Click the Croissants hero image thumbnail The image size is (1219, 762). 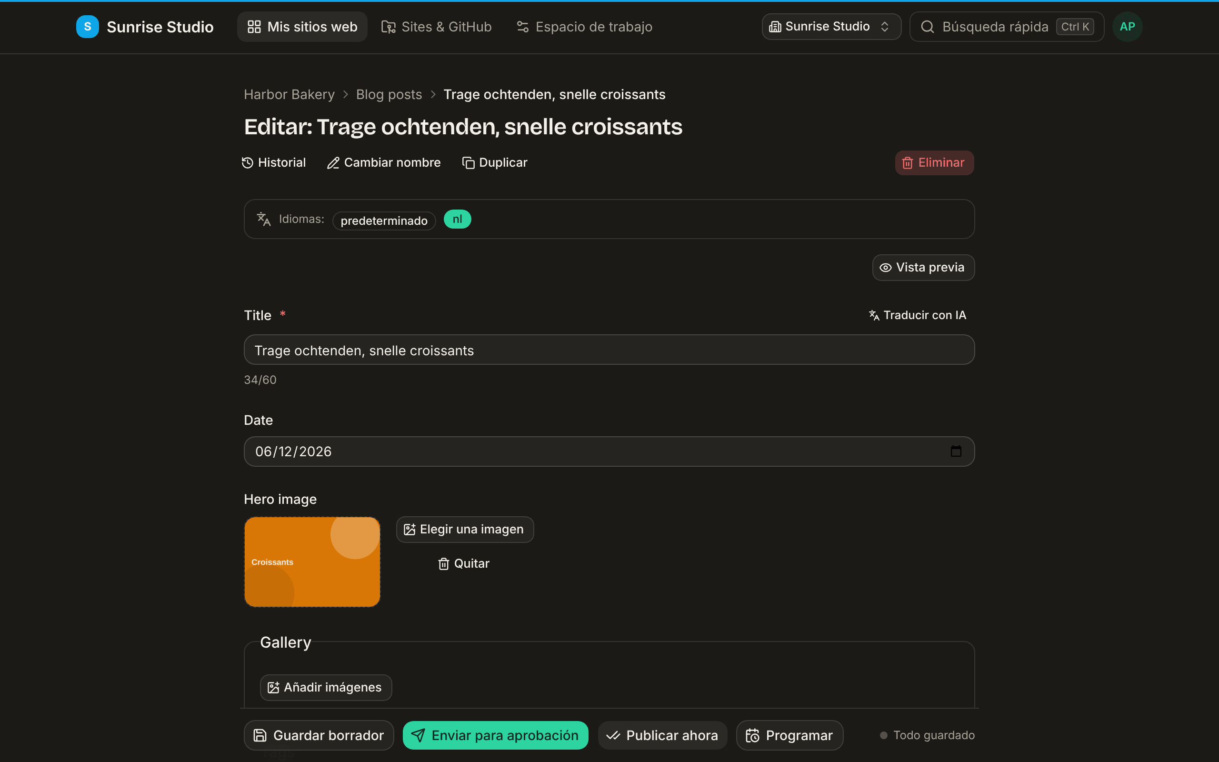[x=312, y=562]
